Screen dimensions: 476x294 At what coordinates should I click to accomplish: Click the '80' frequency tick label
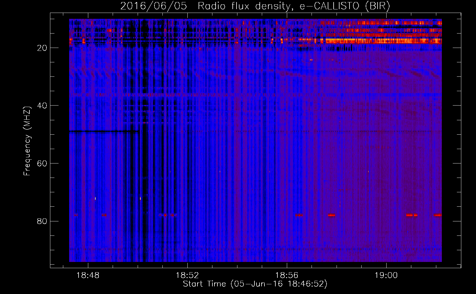click(x=42, y=221)
